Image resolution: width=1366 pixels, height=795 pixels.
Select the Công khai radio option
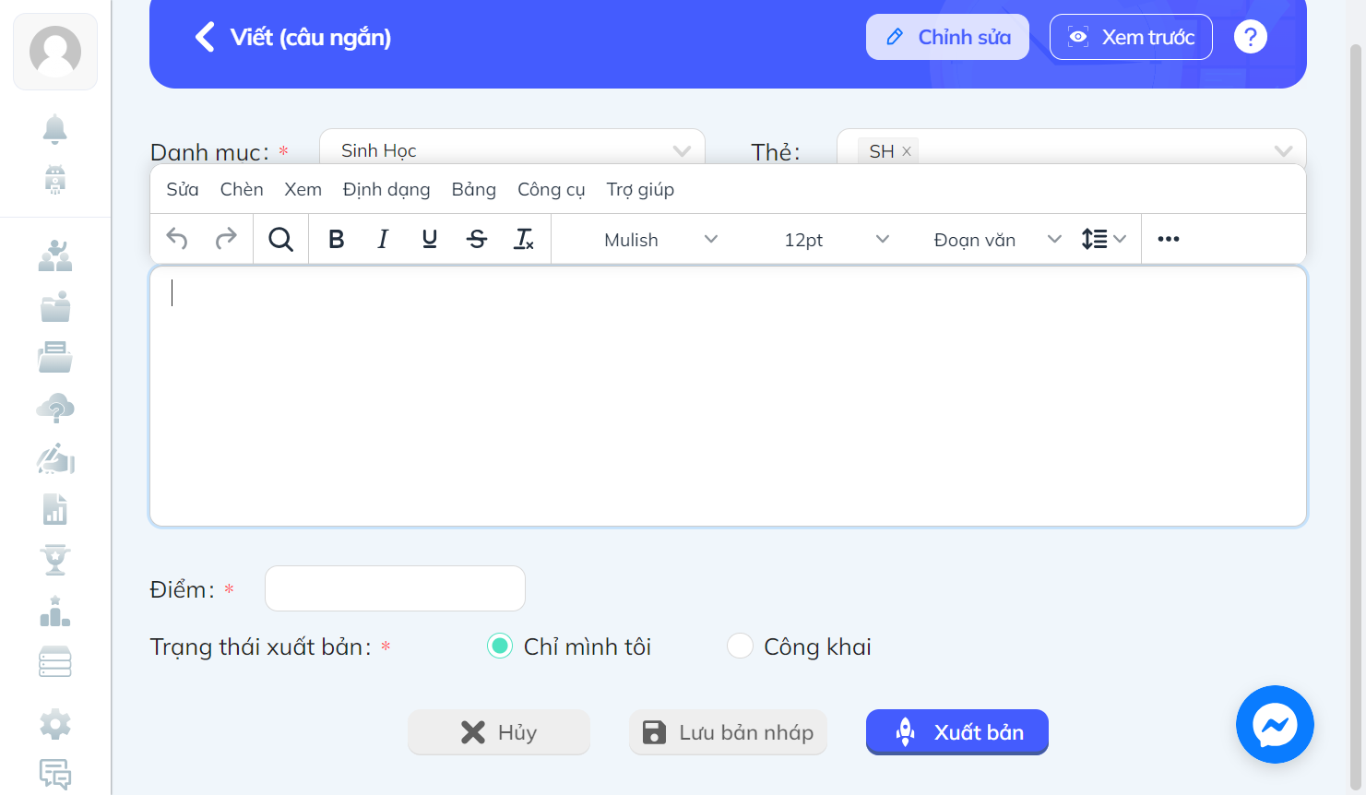click(x=741, y=647)
